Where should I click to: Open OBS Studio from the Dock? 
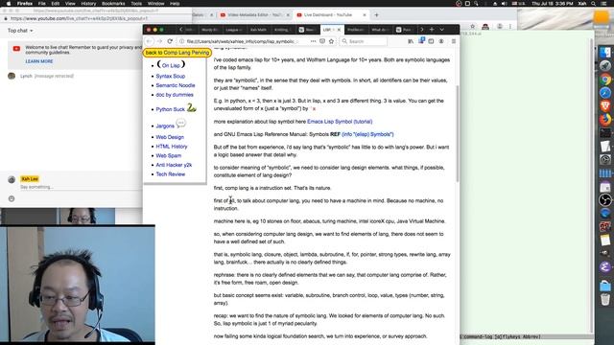click(605, 200)
